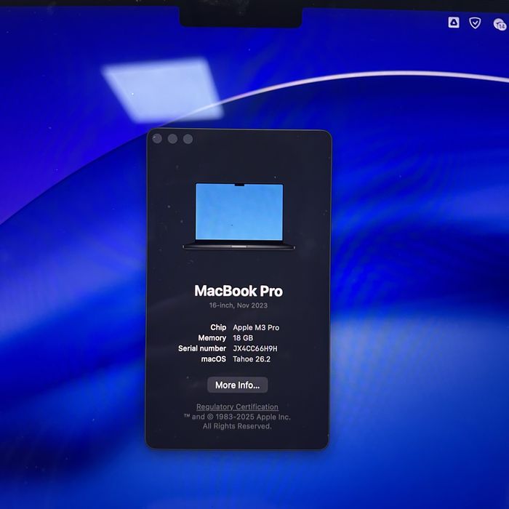Screen dimensions: 509x509
Task: Click the Chip label
Action: pyautogui.click(x=218, y=327)
